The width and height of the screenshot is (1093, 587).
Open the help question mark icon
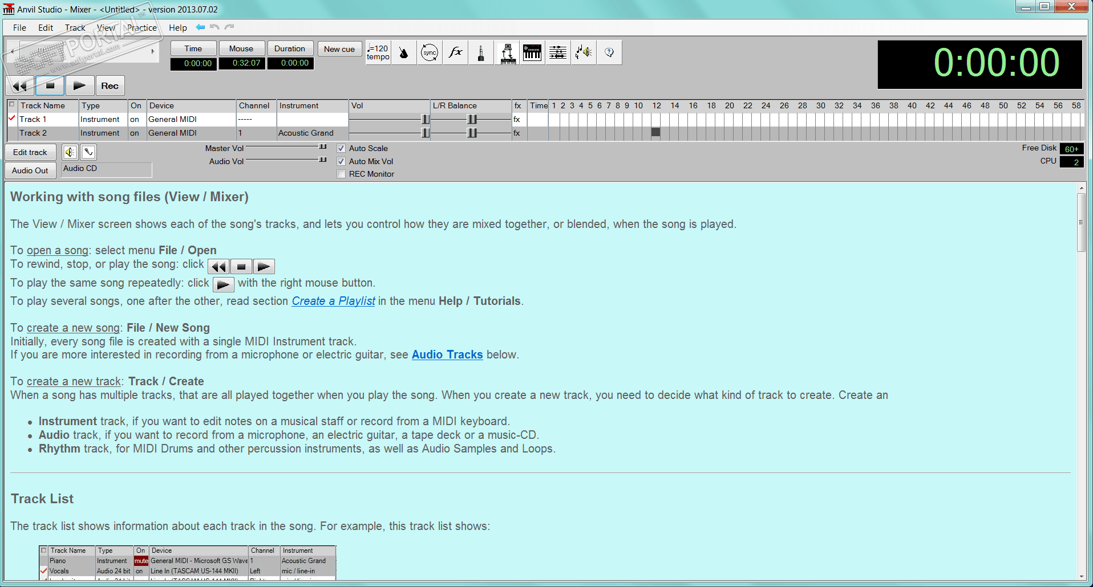pos(609,52)
